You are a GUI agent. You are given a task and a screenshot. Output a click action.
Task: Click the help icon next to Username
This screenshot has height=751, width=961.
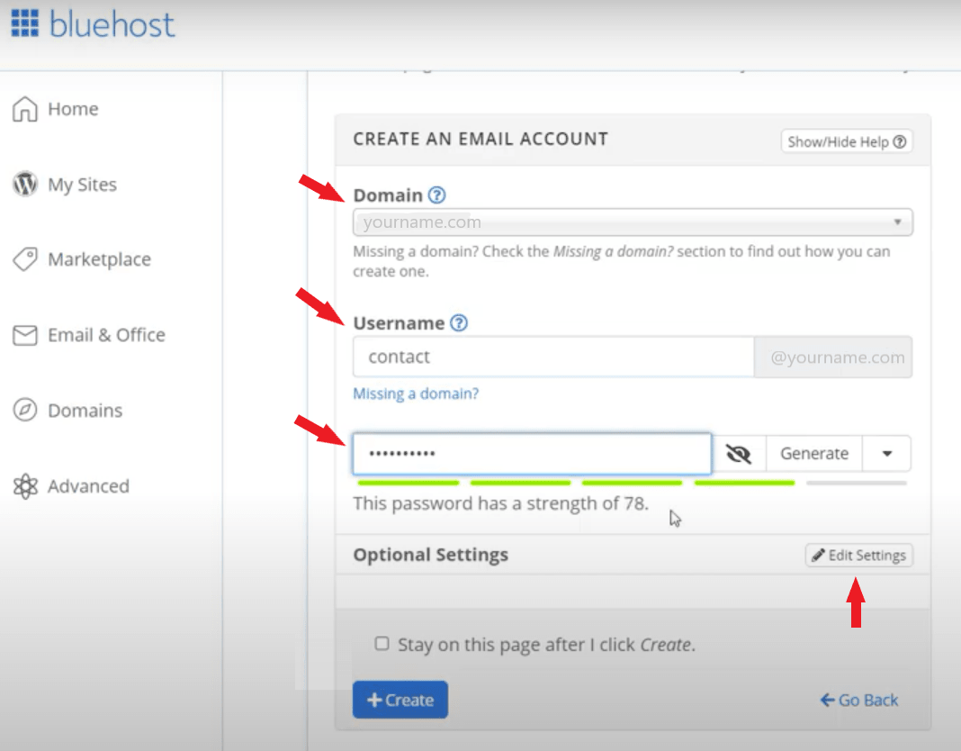click(458, 322)
